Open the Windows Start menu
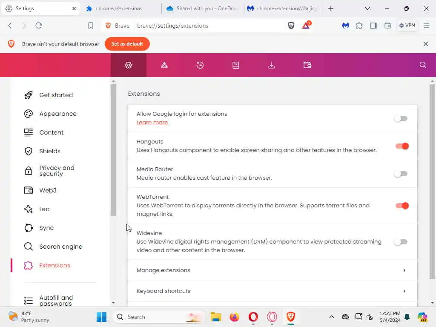 [x=101, y=317]
